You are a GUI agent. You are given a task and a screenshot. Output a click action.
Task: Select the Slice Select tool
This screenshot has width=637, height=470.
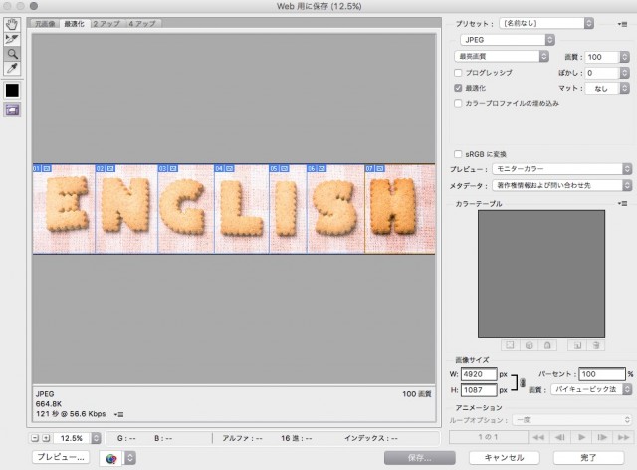click(12, 39)
